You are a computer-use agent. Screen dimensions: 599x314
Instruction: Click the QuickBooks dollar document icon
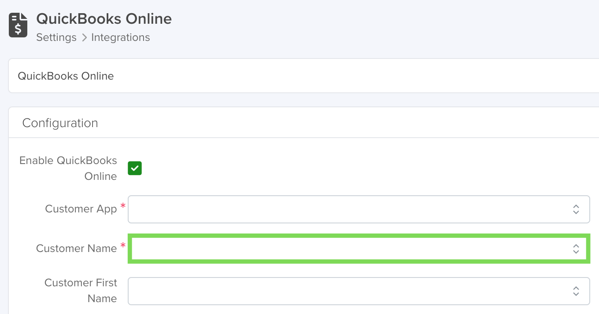pyautogui.click(x=18, y=25)
